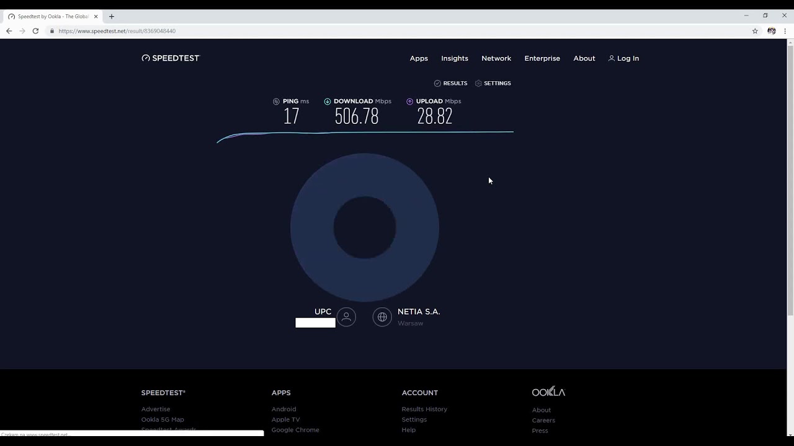The width and height of the screenshot is (794, 446).
Task: Open the Advertise footer link
Action: (x=156, y=409)
